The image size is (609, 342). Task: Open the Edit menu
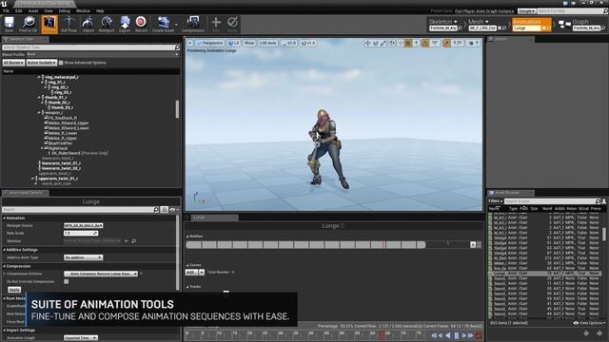pos(18,10)
